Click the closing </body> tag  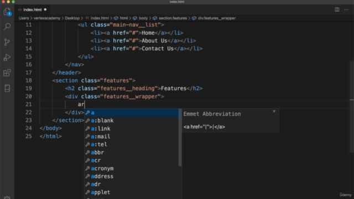[50, 128]
